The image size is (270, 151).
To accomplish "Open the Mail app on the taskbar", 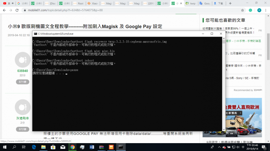I will [63, 147].
